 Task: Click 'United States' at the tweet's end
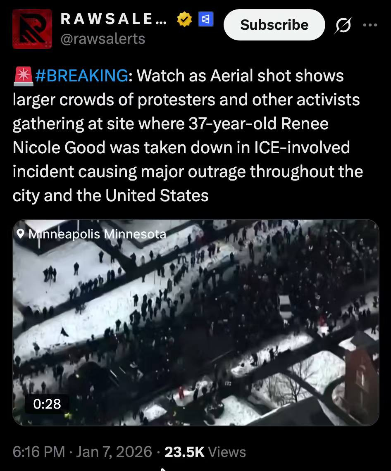click(157, 195)
